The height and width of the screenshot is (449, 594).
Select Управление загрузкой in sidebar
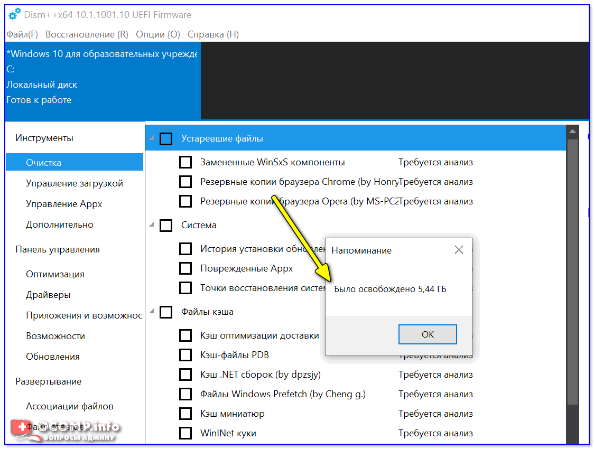75,183
